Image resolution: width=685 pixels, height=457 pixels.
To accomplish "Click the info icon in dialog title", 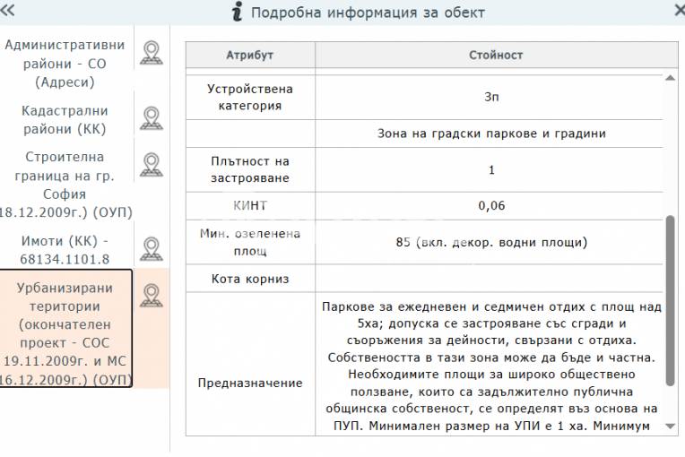I will pyautogui.click(x=237, y=12).
